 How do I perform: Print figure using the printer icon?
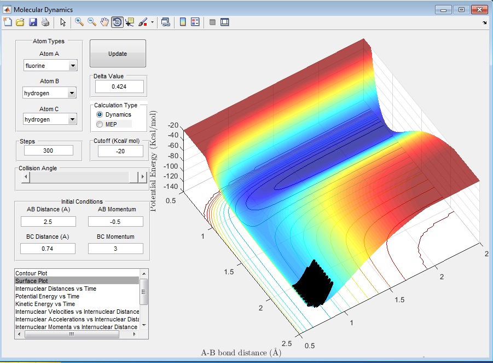pyautogui.click(x=45, y=22)
